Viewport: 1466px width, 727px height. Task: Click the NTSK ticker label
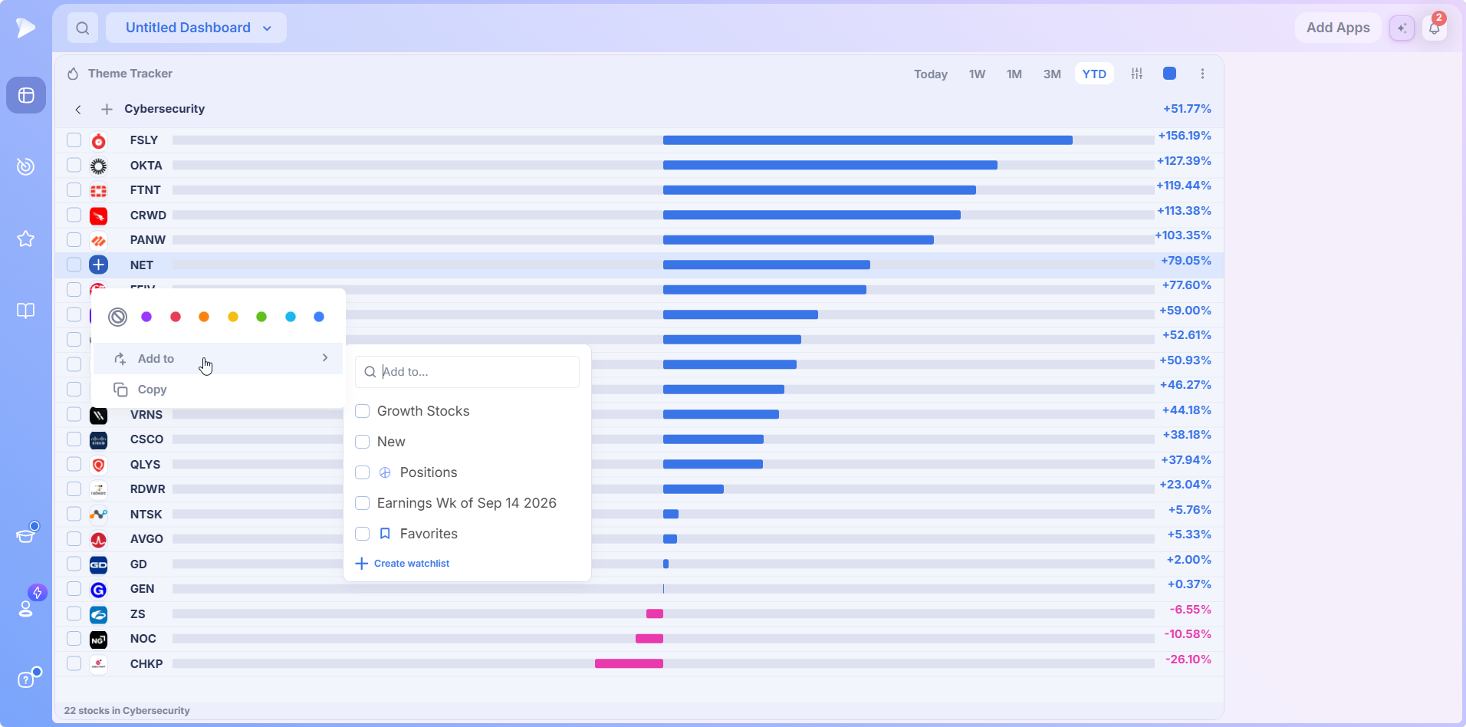[x=146, y=515]
